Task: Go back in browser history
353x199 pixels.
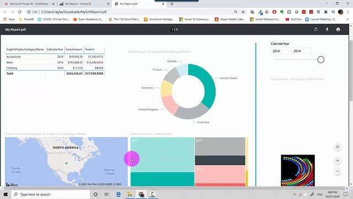Action: point(5,12)
